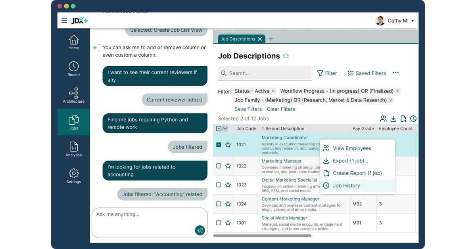This screenshot has height=249, width=476.
Task: Click the Export download icon above the table
Action: pos(393,119)
